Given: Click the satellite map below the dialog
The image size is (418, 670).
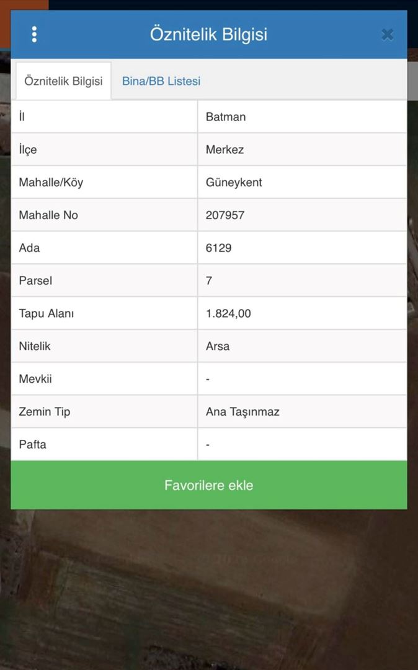Looking at the screenshot, I should point(208,589).
